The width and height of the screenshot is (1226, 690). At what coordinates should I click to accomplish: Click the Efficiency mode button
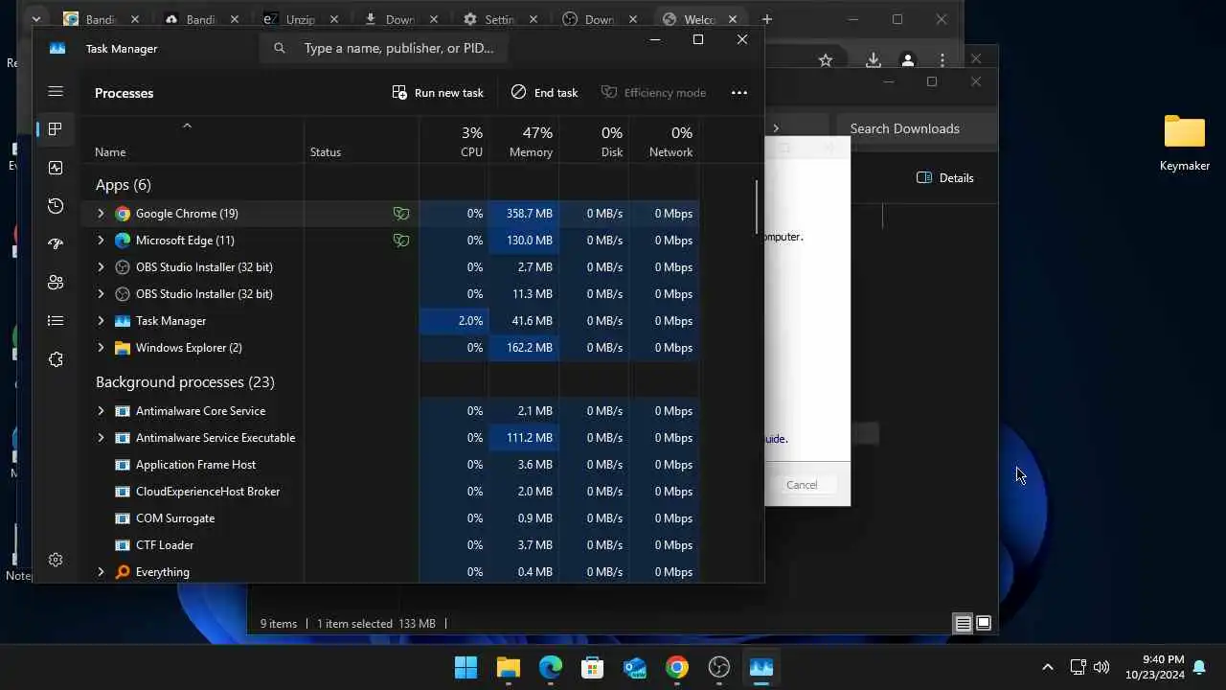(653, 93)
